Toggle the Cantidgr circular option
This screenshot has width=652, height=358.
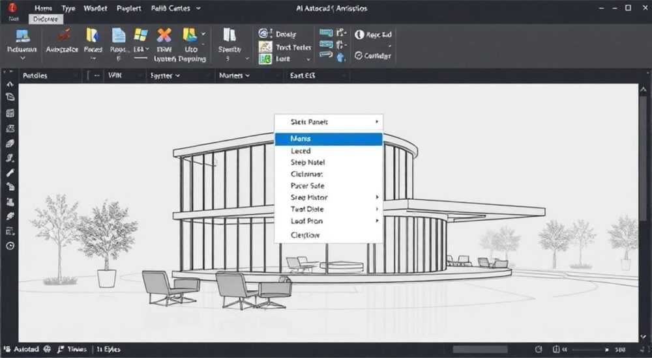tap(359, 55)
